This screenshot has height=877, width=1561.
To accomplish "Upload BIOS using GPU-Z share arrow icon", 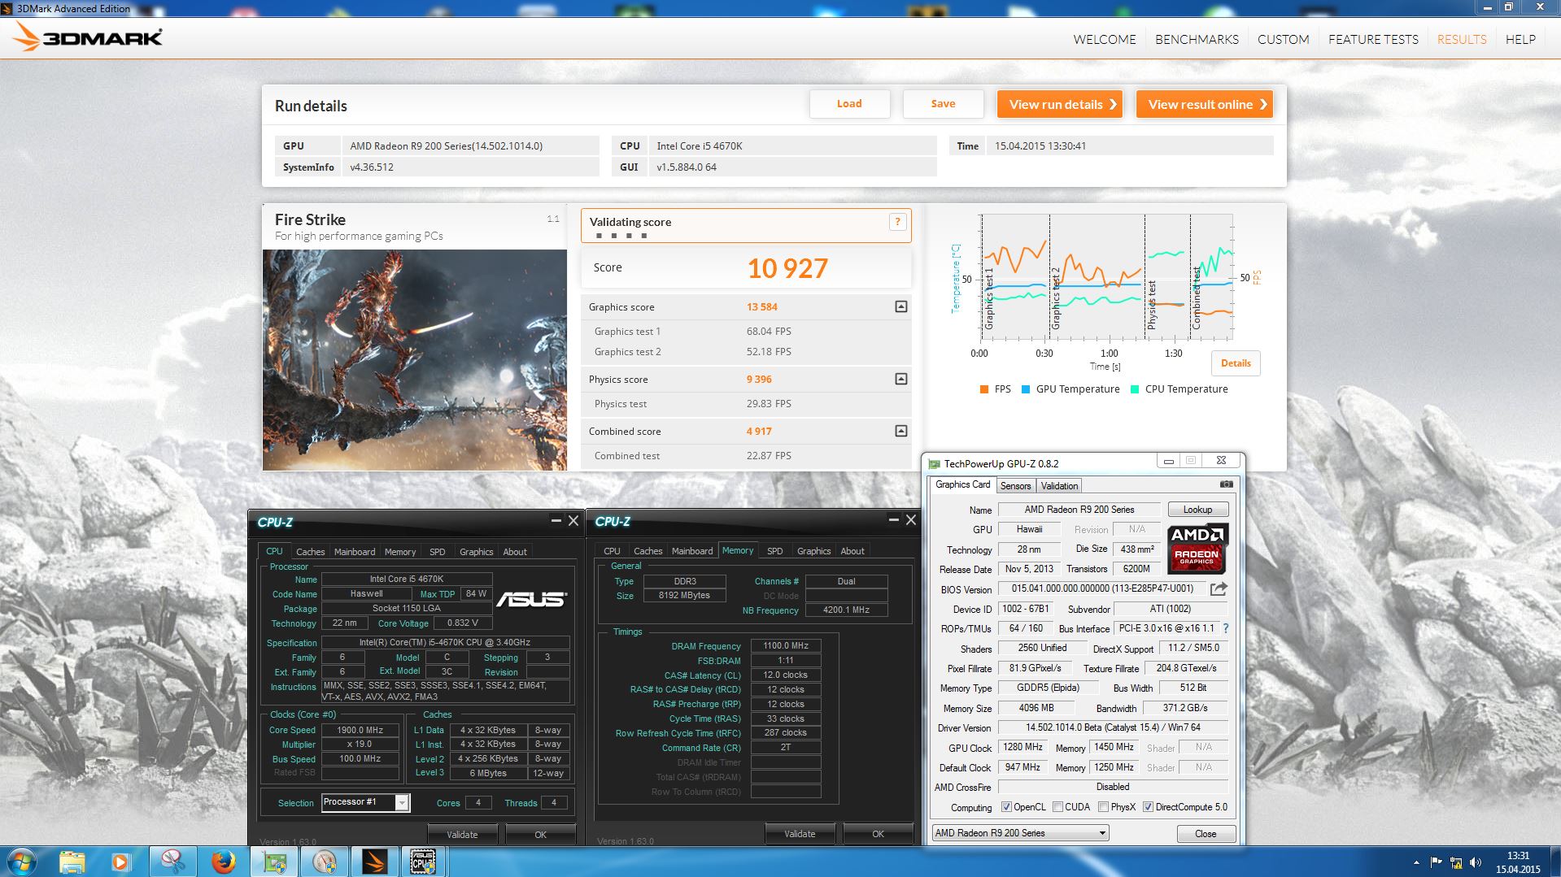I will (1219, 588).
